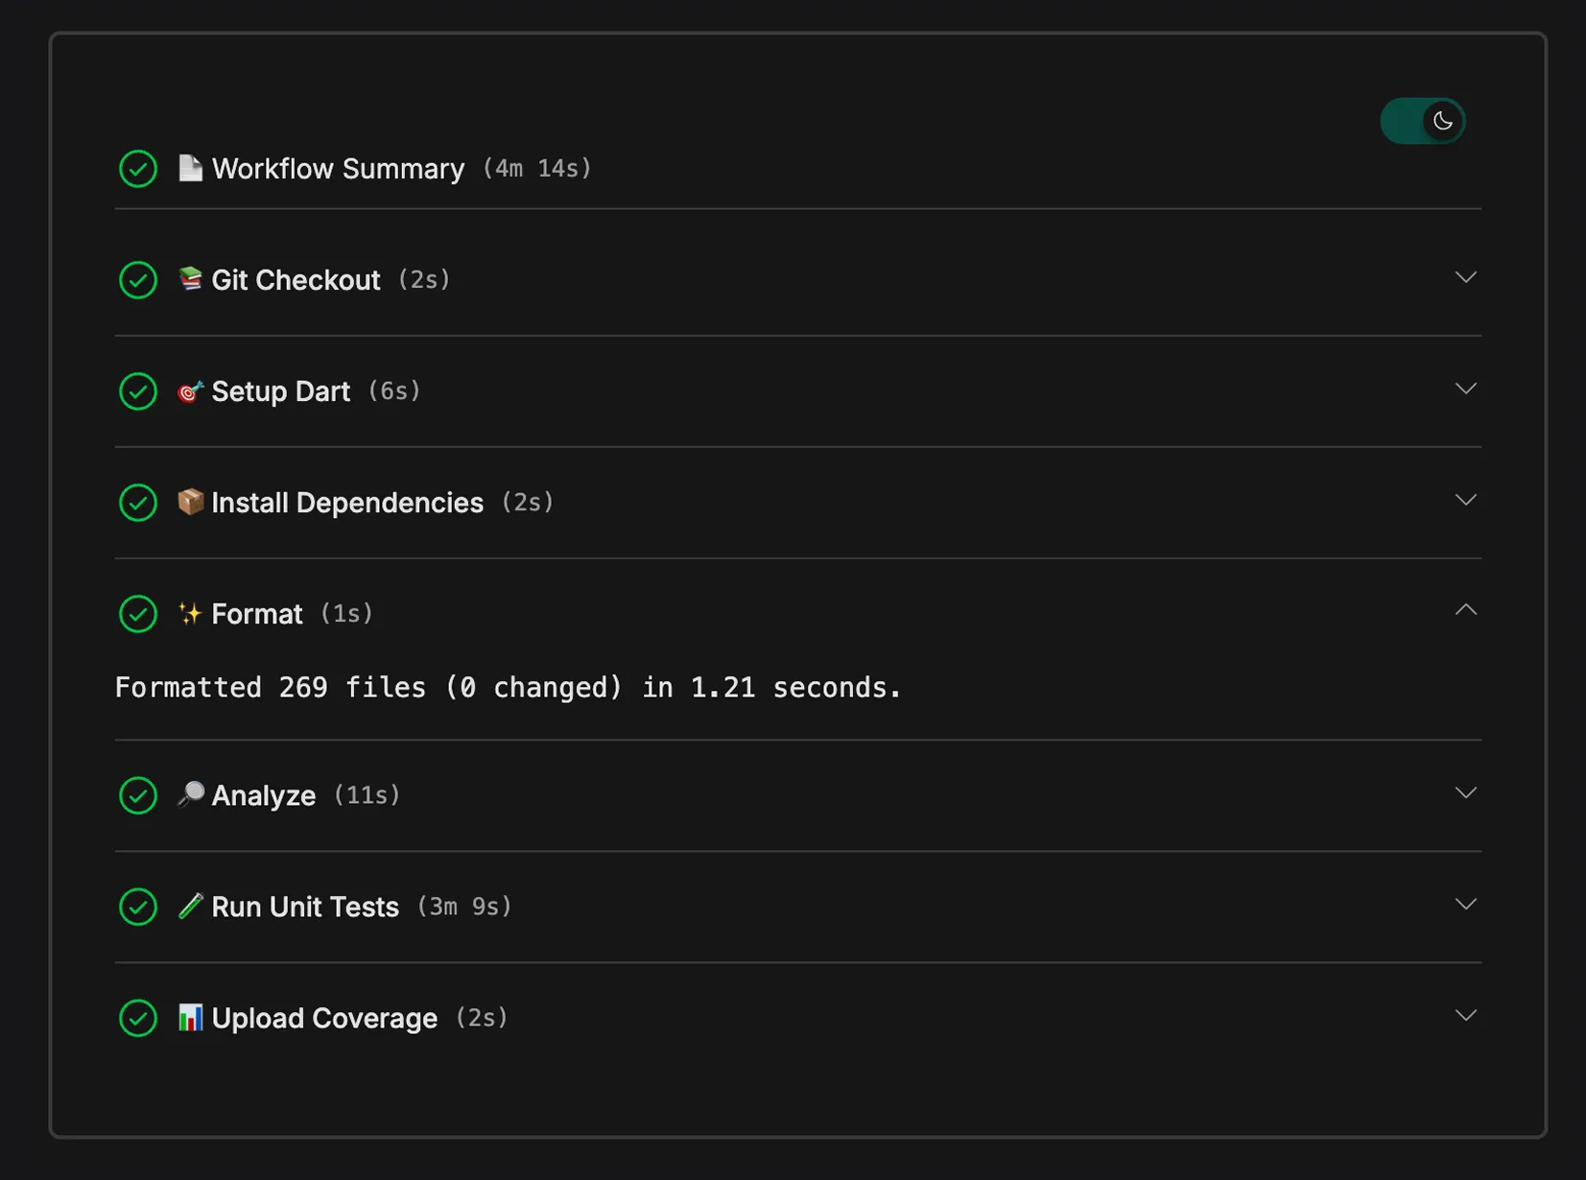Screen dimensions: 1586x1180
Task: Click the Workflow Summary heading text
Action: tap(338, 169)
